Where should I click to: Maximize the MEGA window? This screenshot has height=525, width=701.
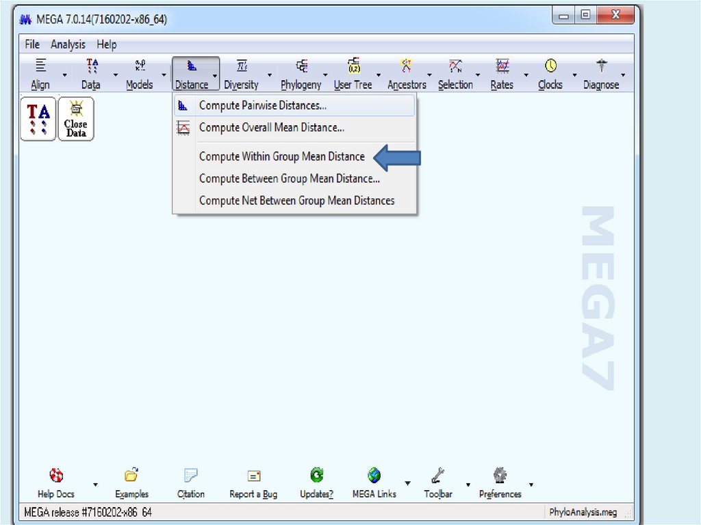tap(586, 16)
